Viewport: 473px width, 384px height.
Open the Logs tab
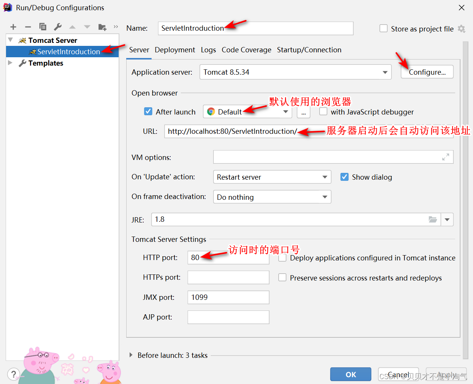click(208, 50)
